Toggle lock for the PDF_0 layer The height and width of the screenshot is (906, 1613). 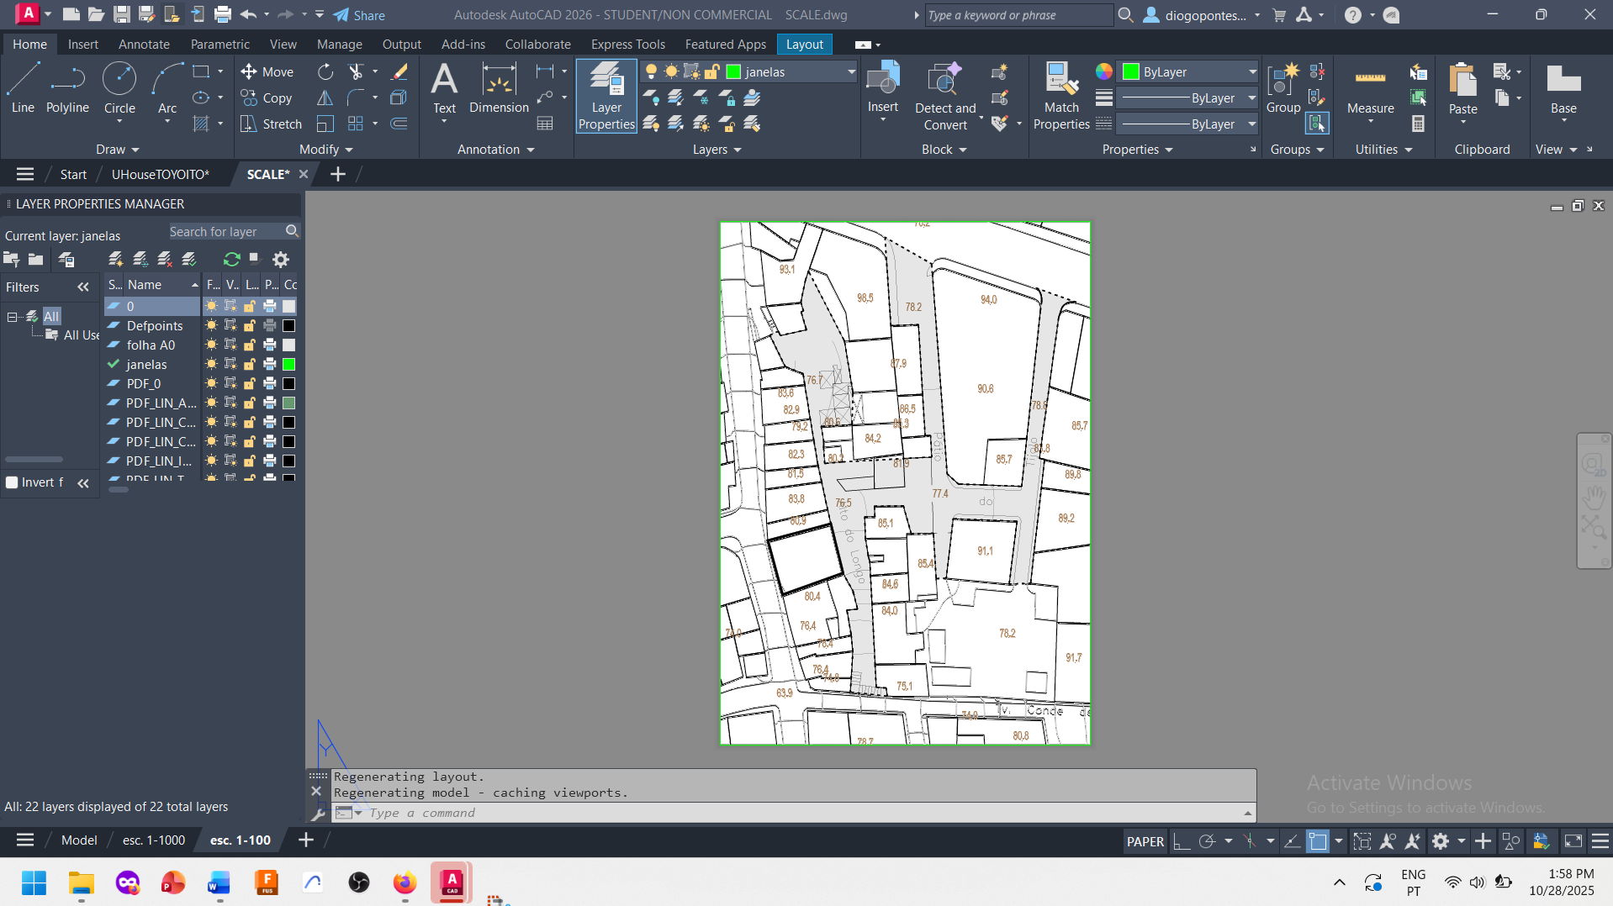pyautogui.click(x=250, y=383)
